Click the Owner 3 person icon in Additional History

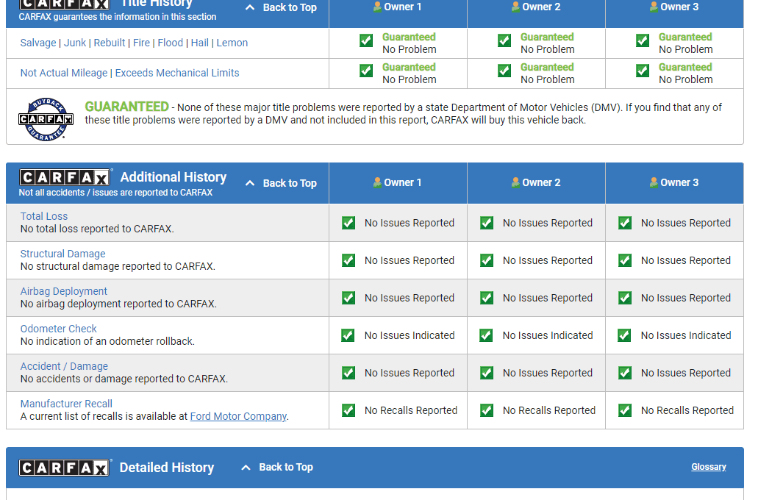654,183
